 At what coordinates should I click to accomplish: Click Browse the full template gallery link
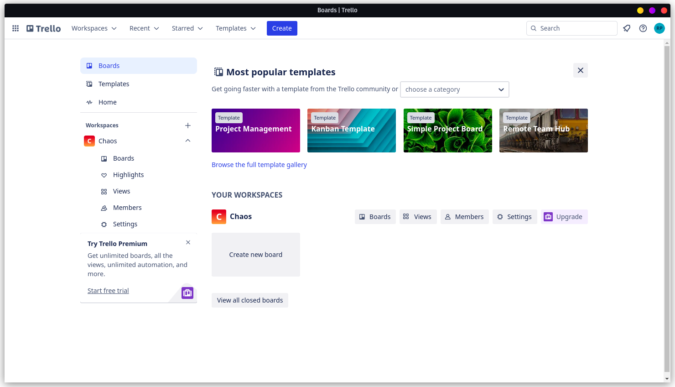259,164
